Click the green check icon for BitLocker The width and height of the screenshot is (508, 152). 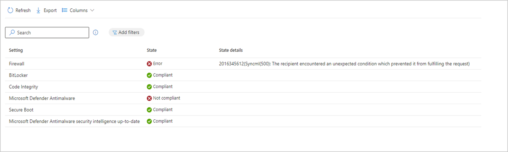149,75
